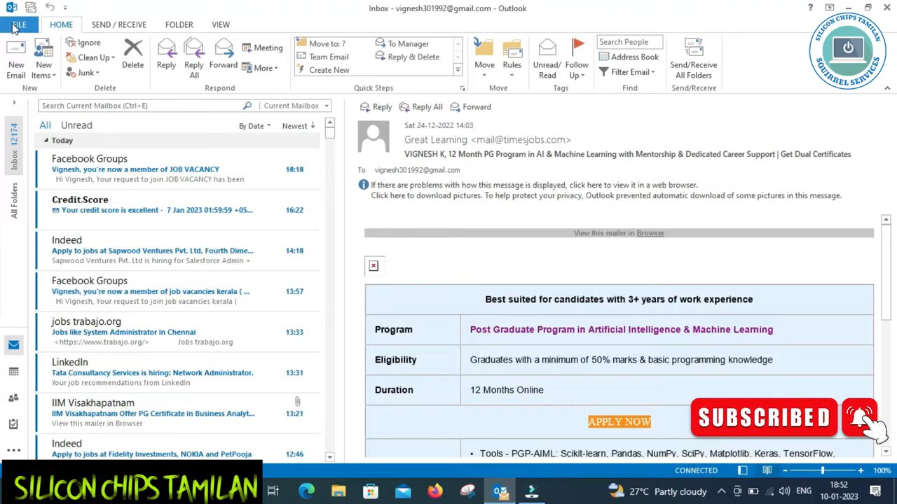Open the FOLDER tab
This screenshot has height=504, width=897.
[179, 24]
